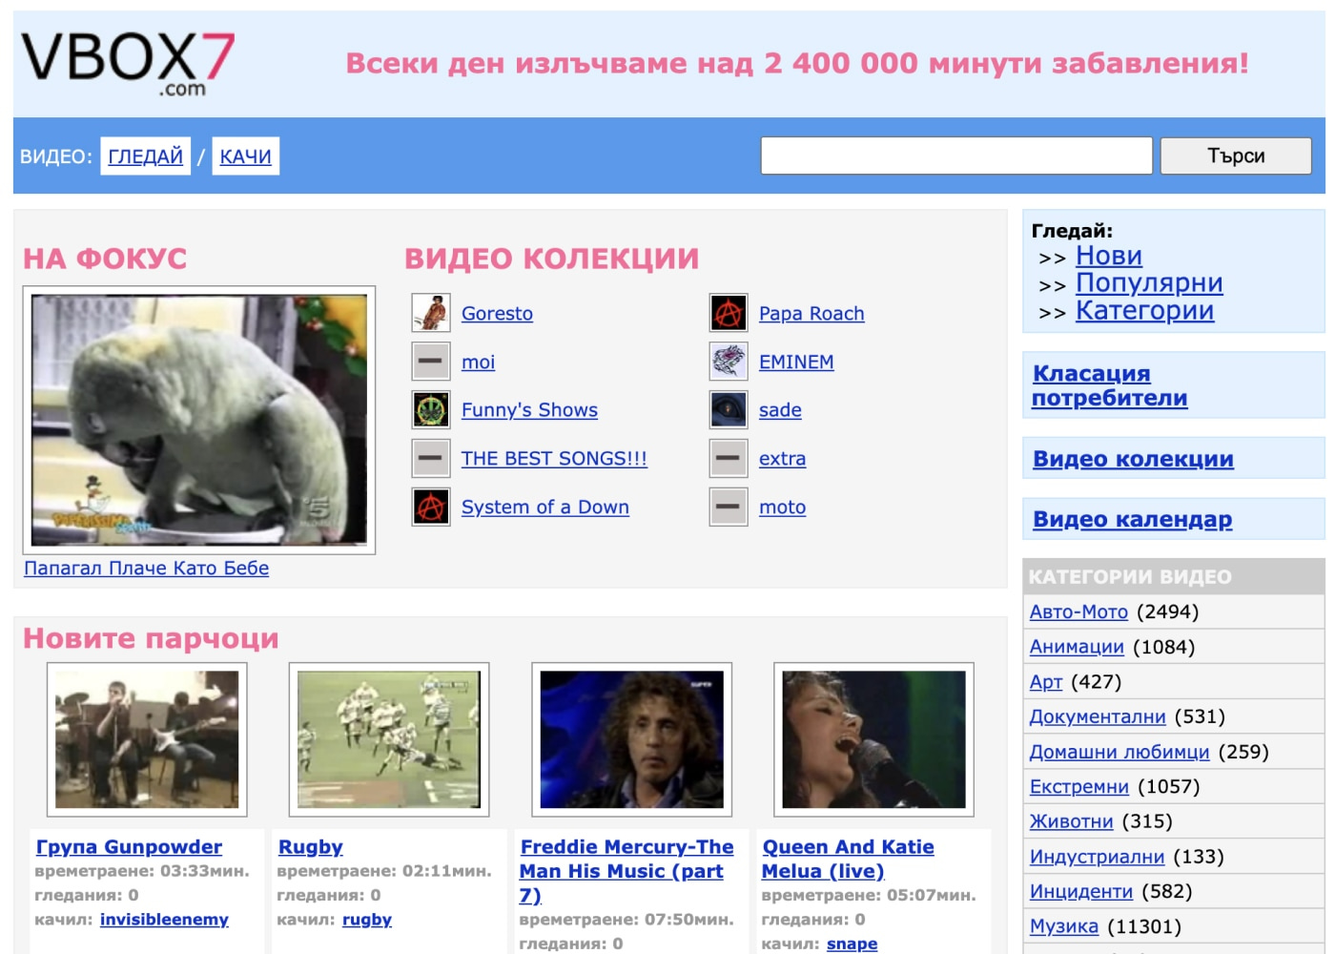Screen dimensions: 1335x954
Task: Open the extra collection link
Action: click(x=782, y=459)
